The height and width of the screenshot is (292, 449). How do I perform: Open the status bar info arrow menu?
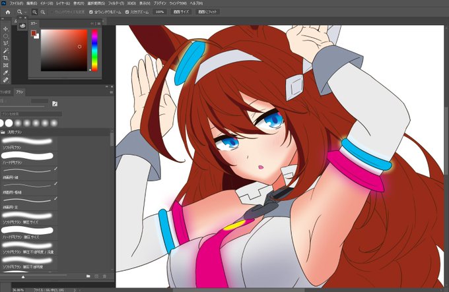[x=75, y=290]
